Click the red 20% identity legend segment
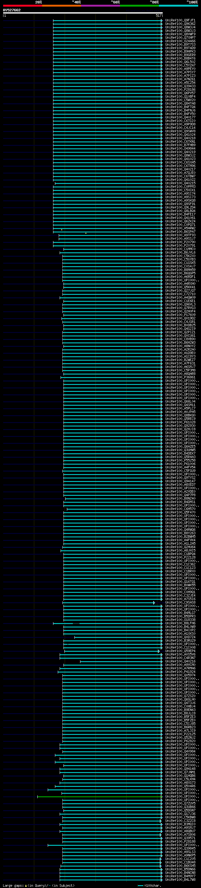 22,6
